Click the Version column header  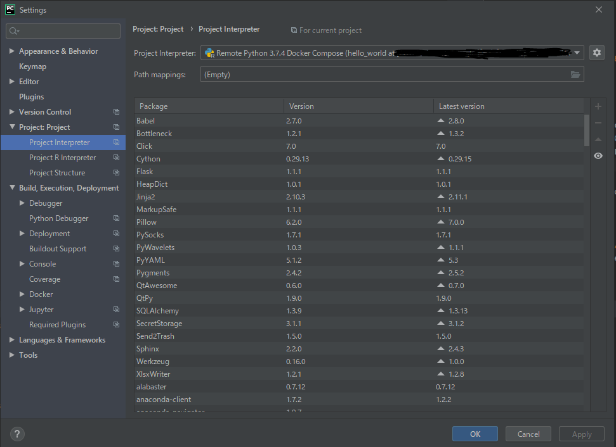click(x=358, y=106)
